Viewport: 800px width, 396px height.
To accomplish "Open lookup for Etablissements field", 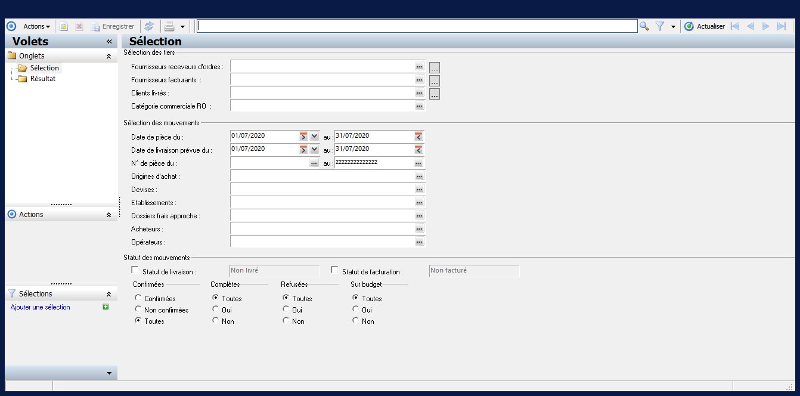I will point(420,203).
